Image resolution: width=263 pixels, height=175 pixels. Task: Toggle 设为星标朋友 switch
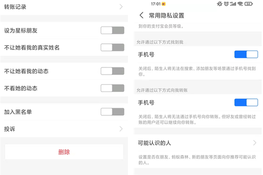[112, 30]
